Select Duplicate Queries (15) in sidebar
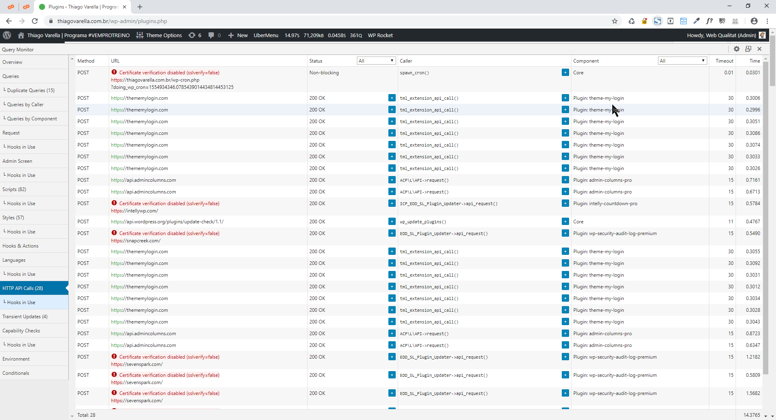The image size is (776, 420). pos(31,90)
